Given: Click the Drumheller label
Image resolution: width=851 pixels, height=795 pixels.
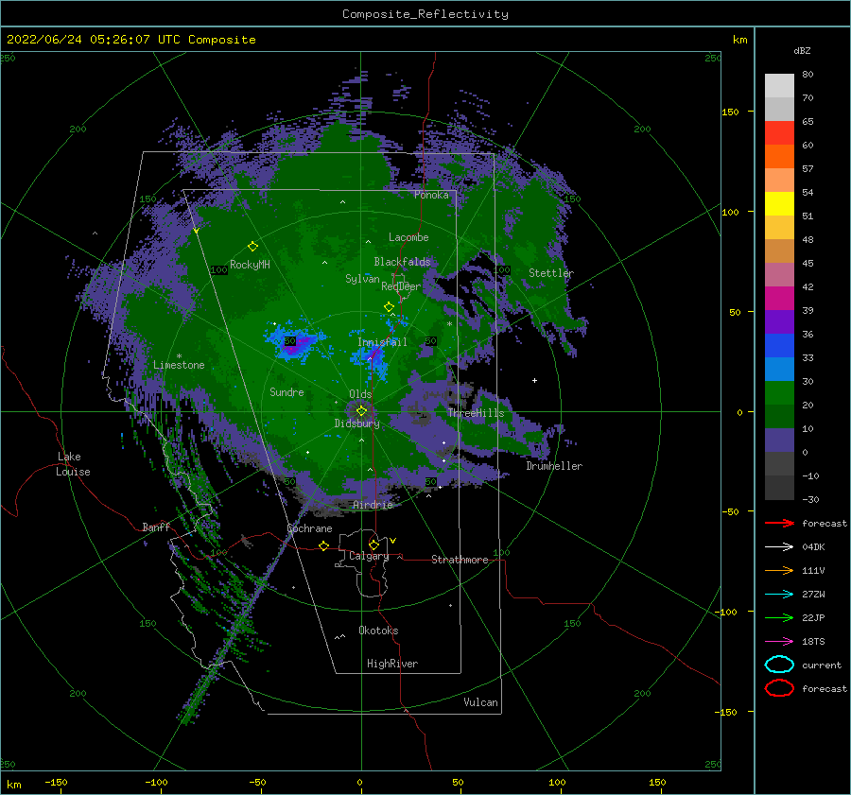Looking at the screenshot, I should point(554,466).
